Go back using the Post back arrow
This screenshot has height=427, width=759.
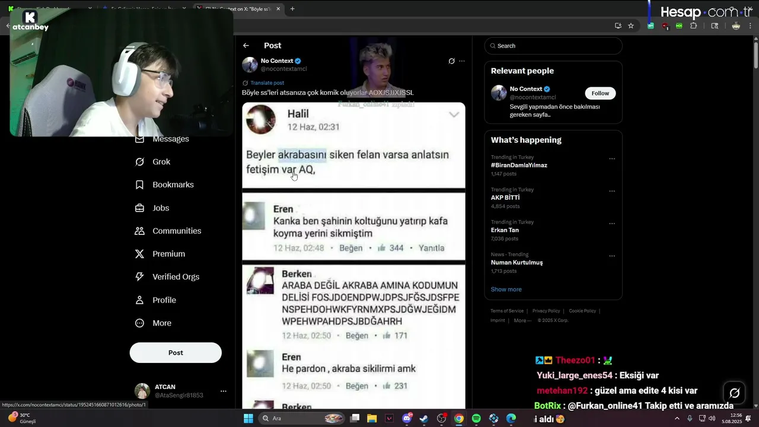point(246,46)
